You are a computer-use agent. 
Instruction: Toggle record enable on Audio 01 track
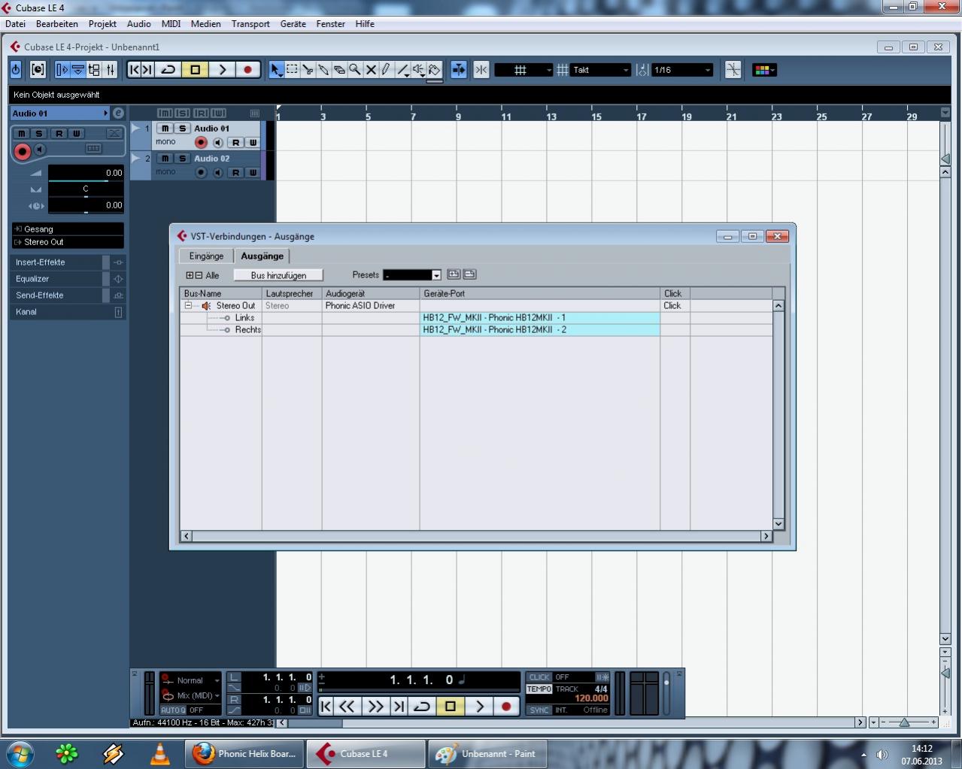coord(201,142)
